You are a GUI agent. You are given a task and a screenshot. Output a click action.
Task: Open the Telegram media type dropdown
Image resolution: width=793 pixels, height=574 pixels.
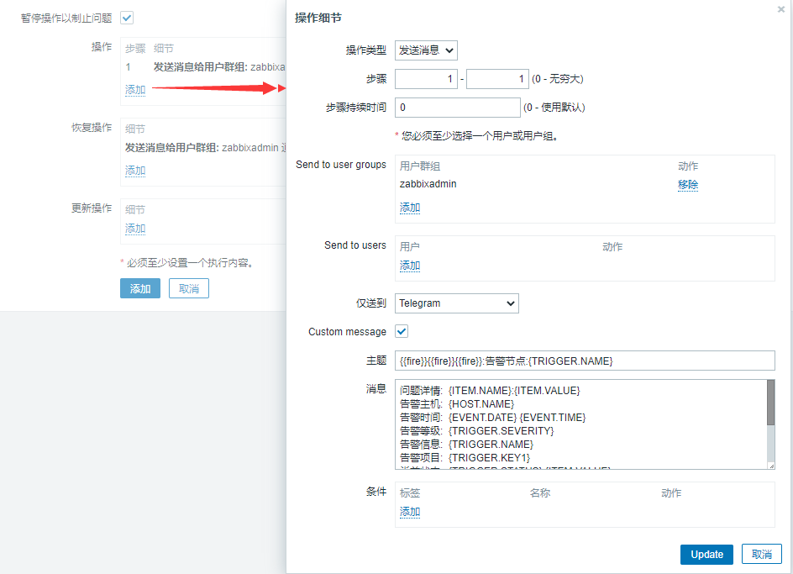[457, 303]
